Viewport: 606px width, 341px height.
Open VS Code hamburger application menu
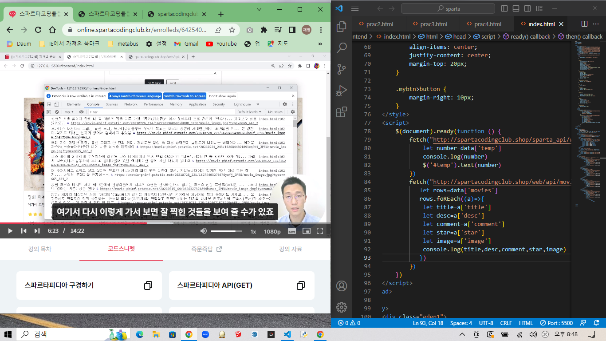pos(354,8)
